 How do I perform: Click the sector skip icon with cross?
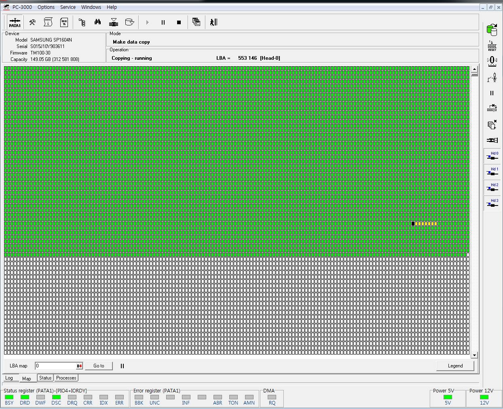[492, 108]
